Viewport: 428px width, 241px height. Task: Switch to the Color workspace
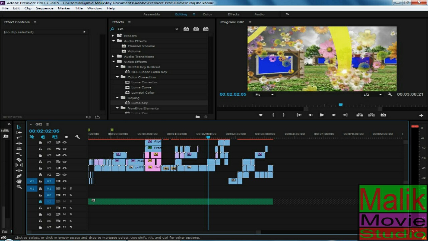tap(207, 14)
